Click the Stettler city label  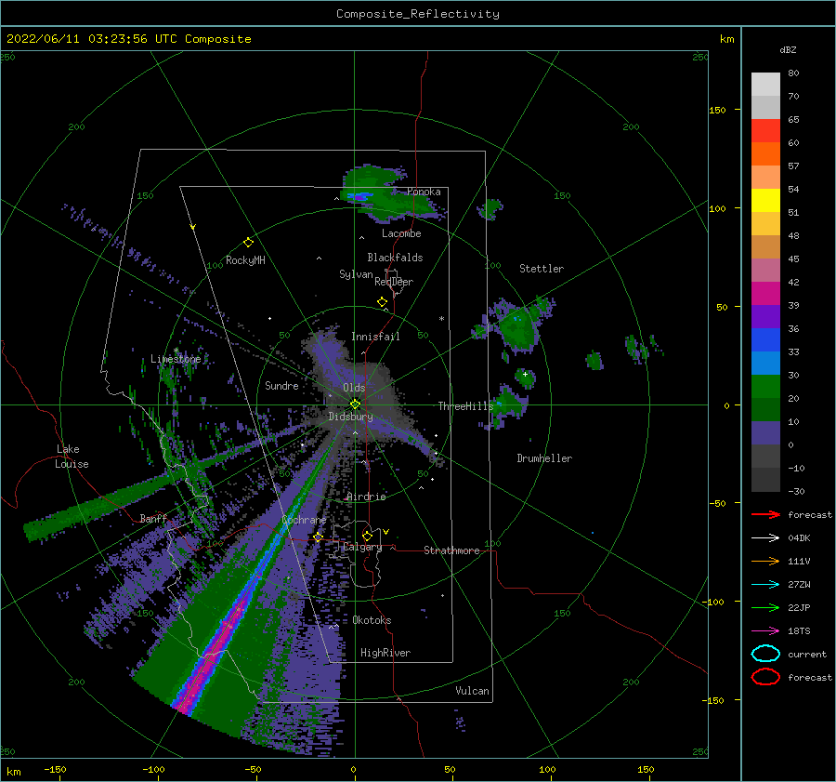[542, 269]
